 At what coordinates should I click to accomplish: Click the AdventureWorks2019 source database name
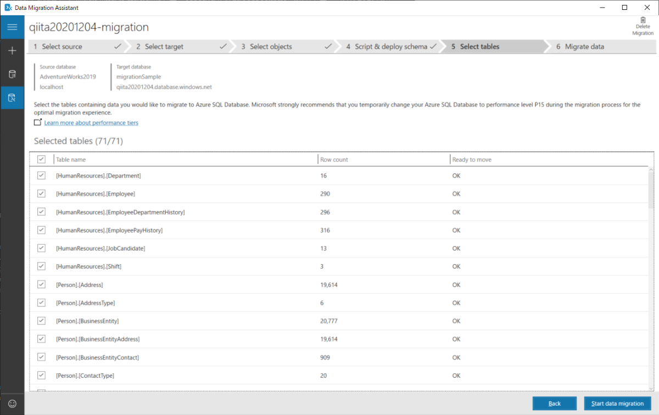click(x=68, y=77)
